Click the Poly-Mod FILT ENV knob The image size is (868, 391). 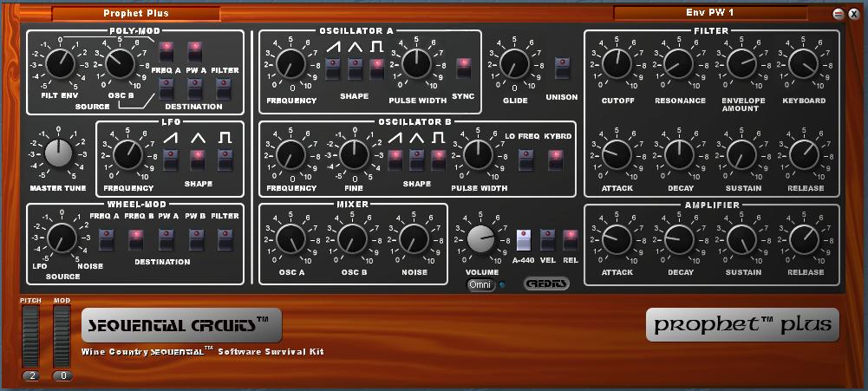61,63
